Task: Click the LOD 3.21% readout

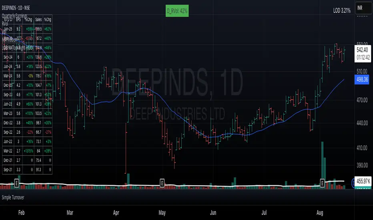Action: pyautogui.click(x=342, y=10)
